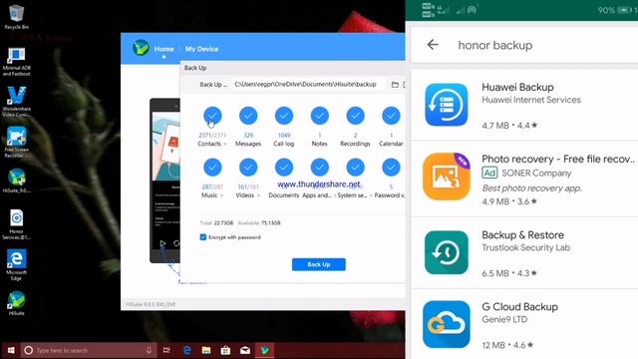Click the HiSuite version text in status bar
This screenshot has width=638, height=359.
point(151,304)
